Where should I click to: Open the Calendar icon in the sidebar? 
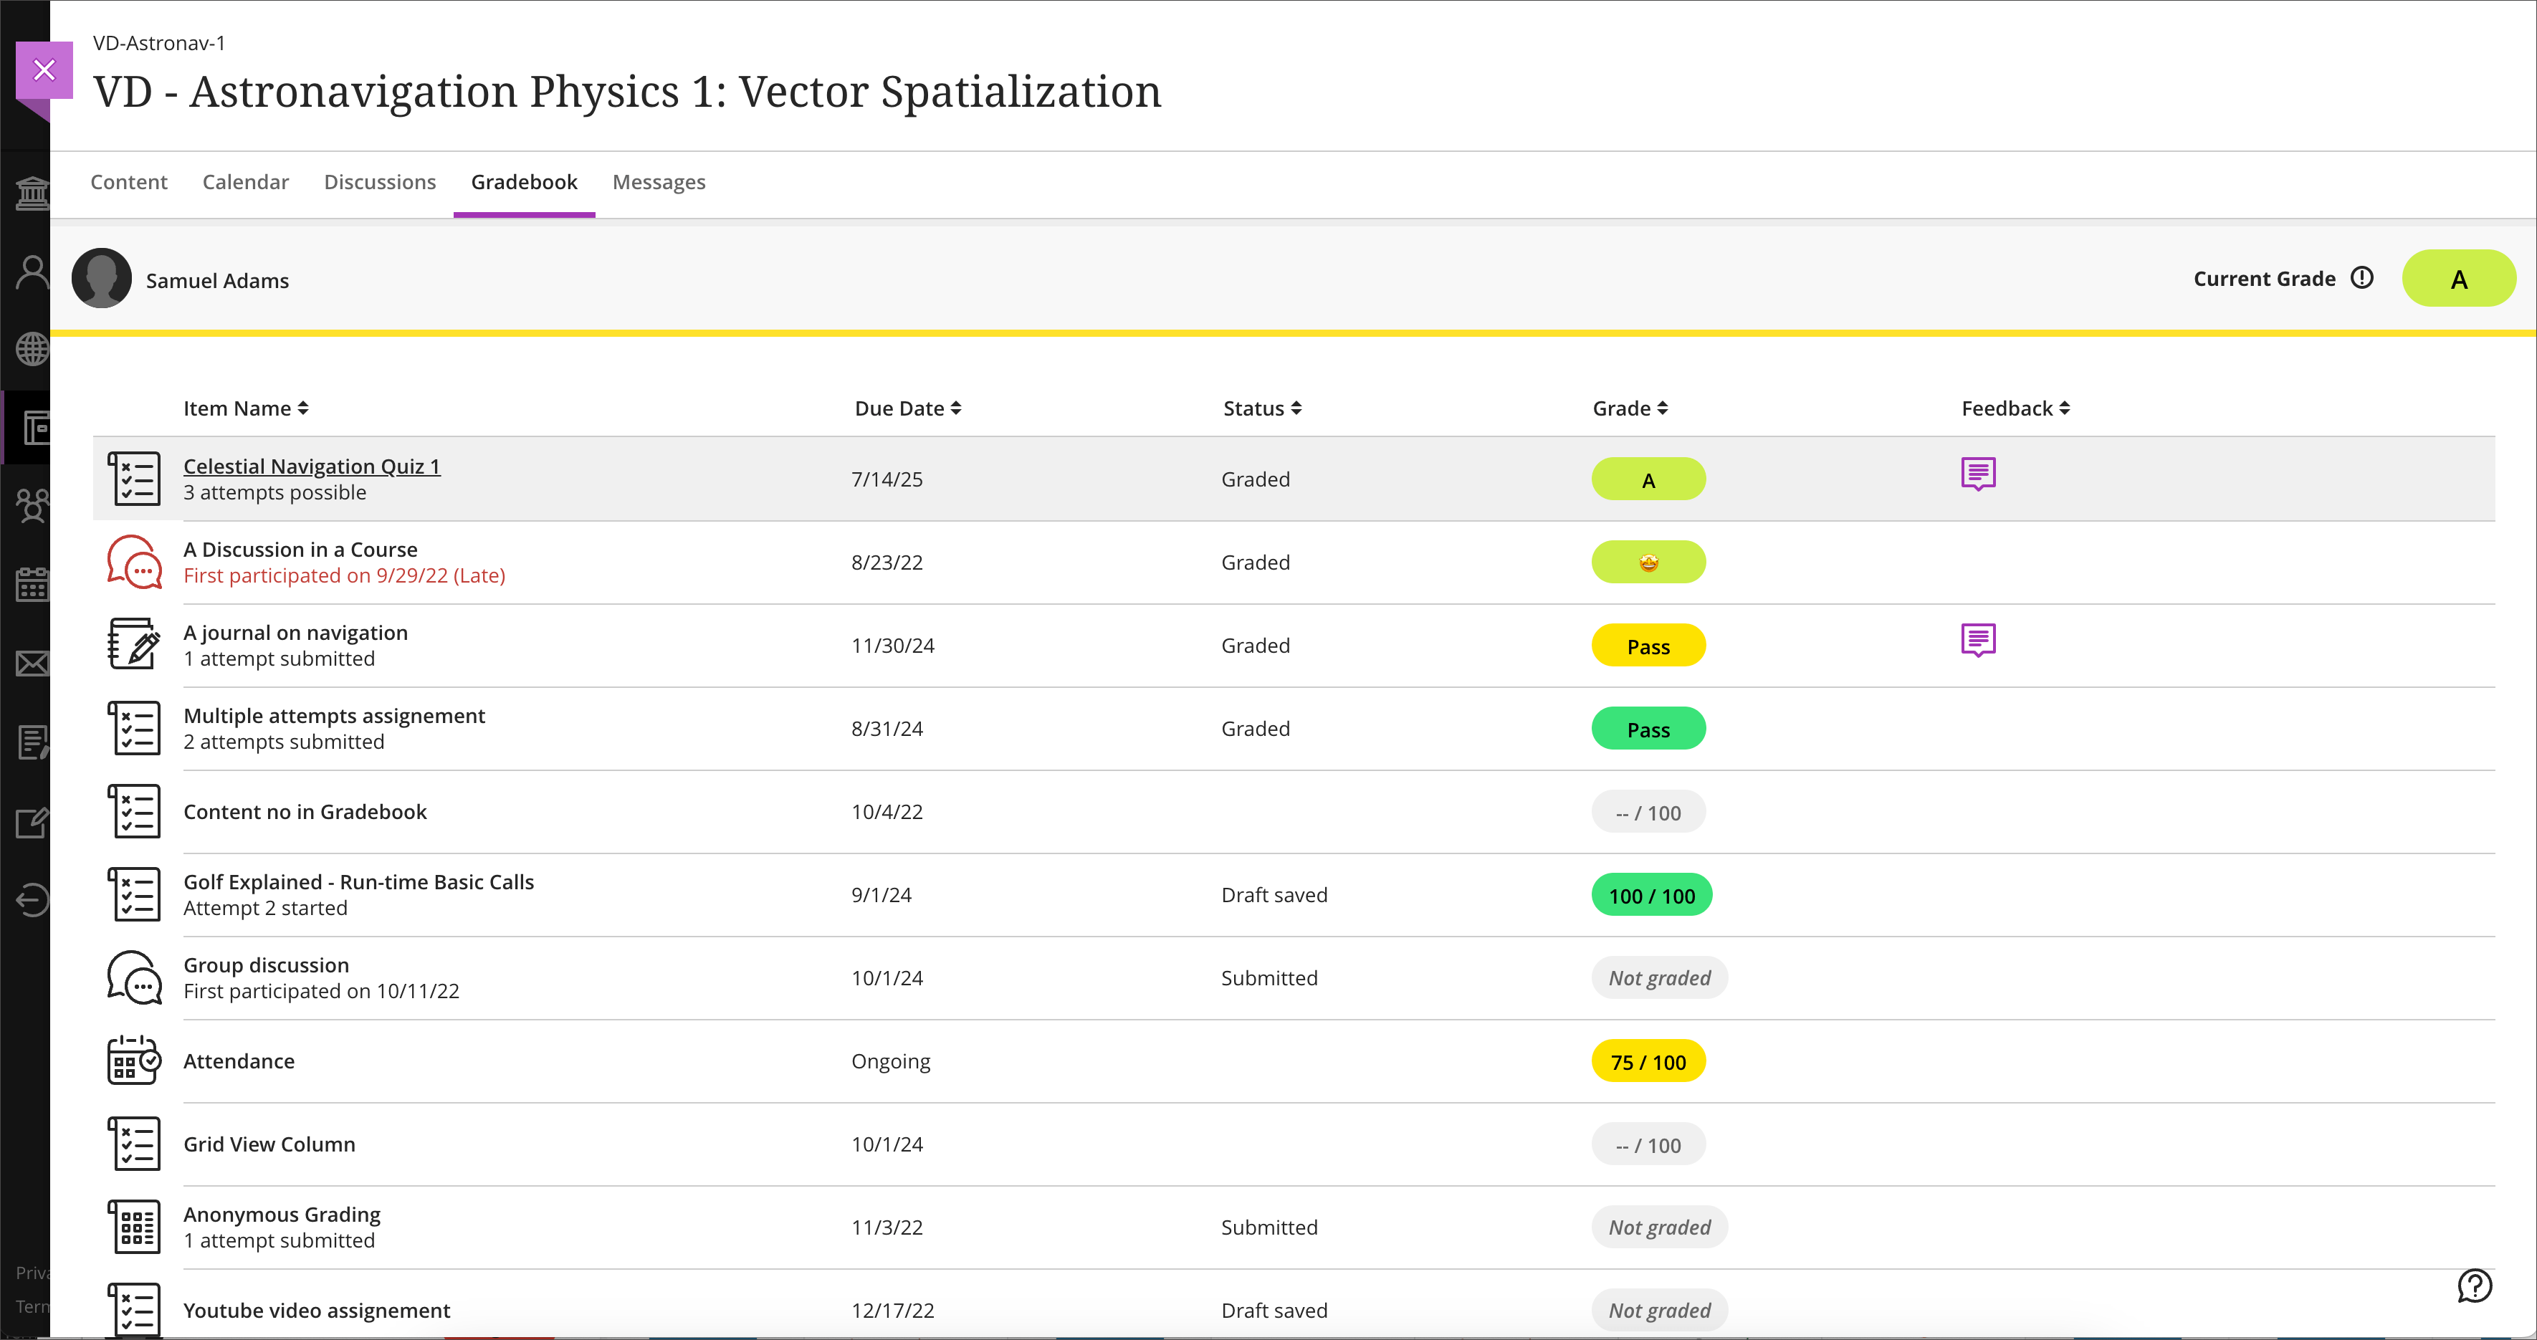[31, 585]
